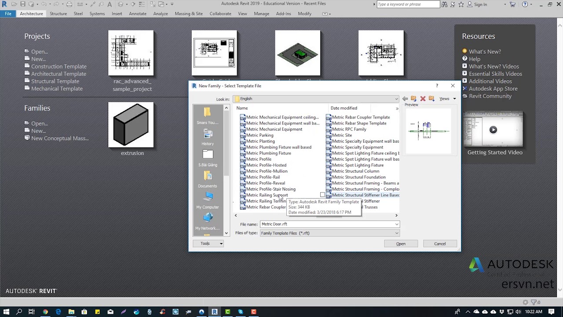Open What's New? resource link
Viewport: 563px width, 317px height.
pyautogui.click(x=485, y=52)
